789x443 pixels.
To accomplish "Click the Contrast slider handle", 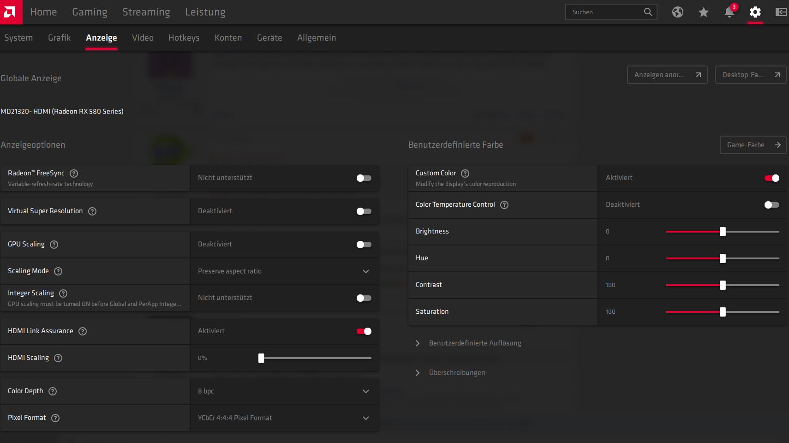I will 723,285.
